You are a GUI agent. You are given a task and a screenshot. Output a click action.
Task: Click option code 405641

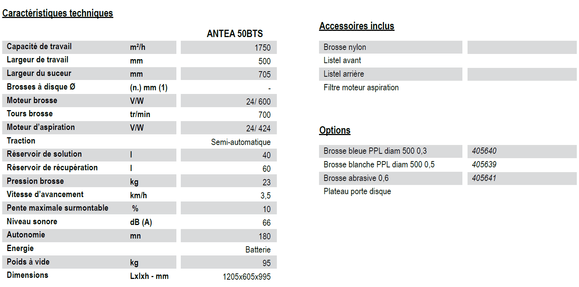click(x=484, y=178)
